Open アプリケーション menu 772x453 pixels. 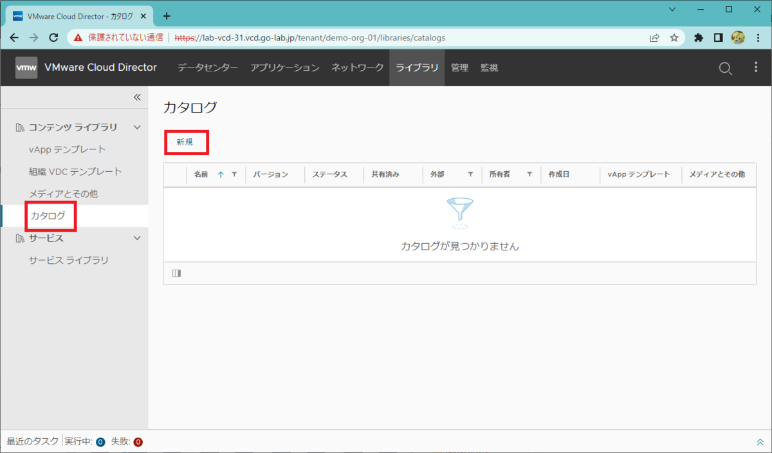pyautogui.click(x=285, y=68)
